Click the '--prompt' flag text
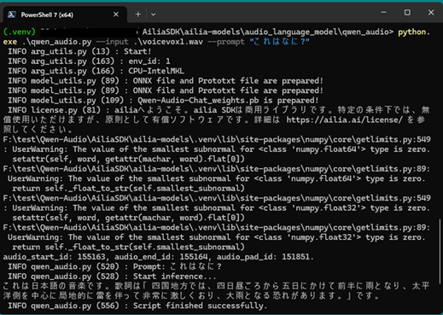 click(x=226, y=42)
